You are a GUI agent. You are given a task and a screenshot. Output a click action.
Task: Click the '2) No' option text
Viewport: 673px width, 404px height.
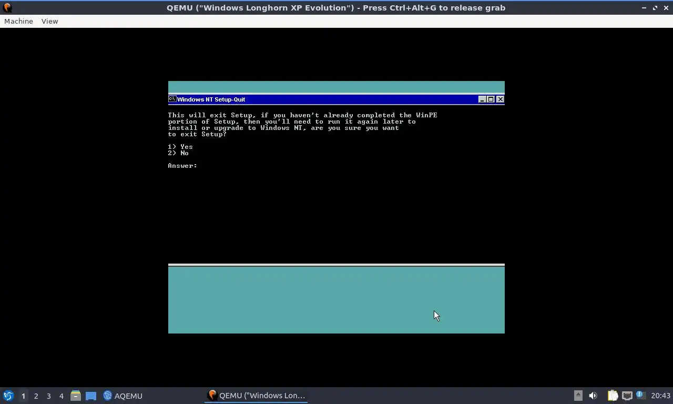point(178,153)
